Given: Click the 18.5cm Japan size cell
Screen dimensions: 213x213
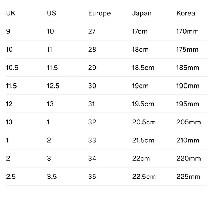Looking at the screenshot, I should (143, 68).
